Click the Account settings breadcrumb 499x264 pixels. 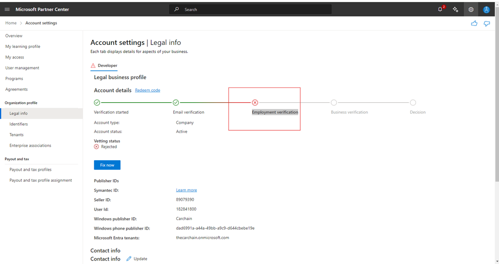[x=41, y=23]
